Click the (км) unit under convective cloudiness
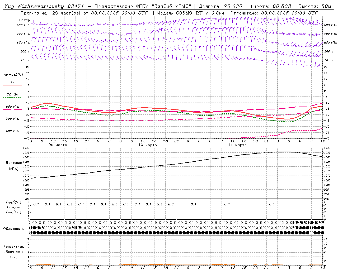Image resolution: width=338 pixels, height=270 pixels. [x=14, y=257]
